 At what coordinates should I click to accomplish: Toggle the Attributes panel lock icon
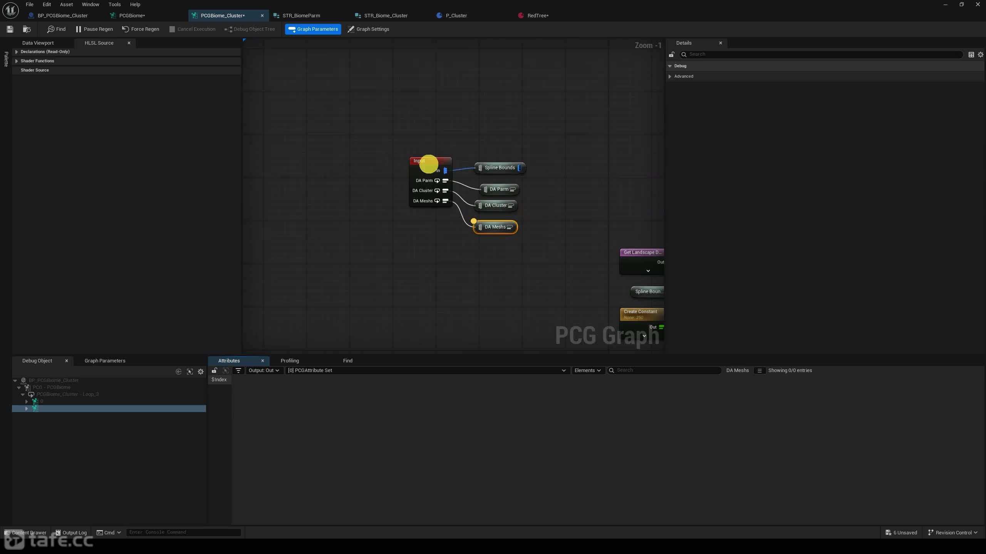pyautogui.click(x=215, y=370)
